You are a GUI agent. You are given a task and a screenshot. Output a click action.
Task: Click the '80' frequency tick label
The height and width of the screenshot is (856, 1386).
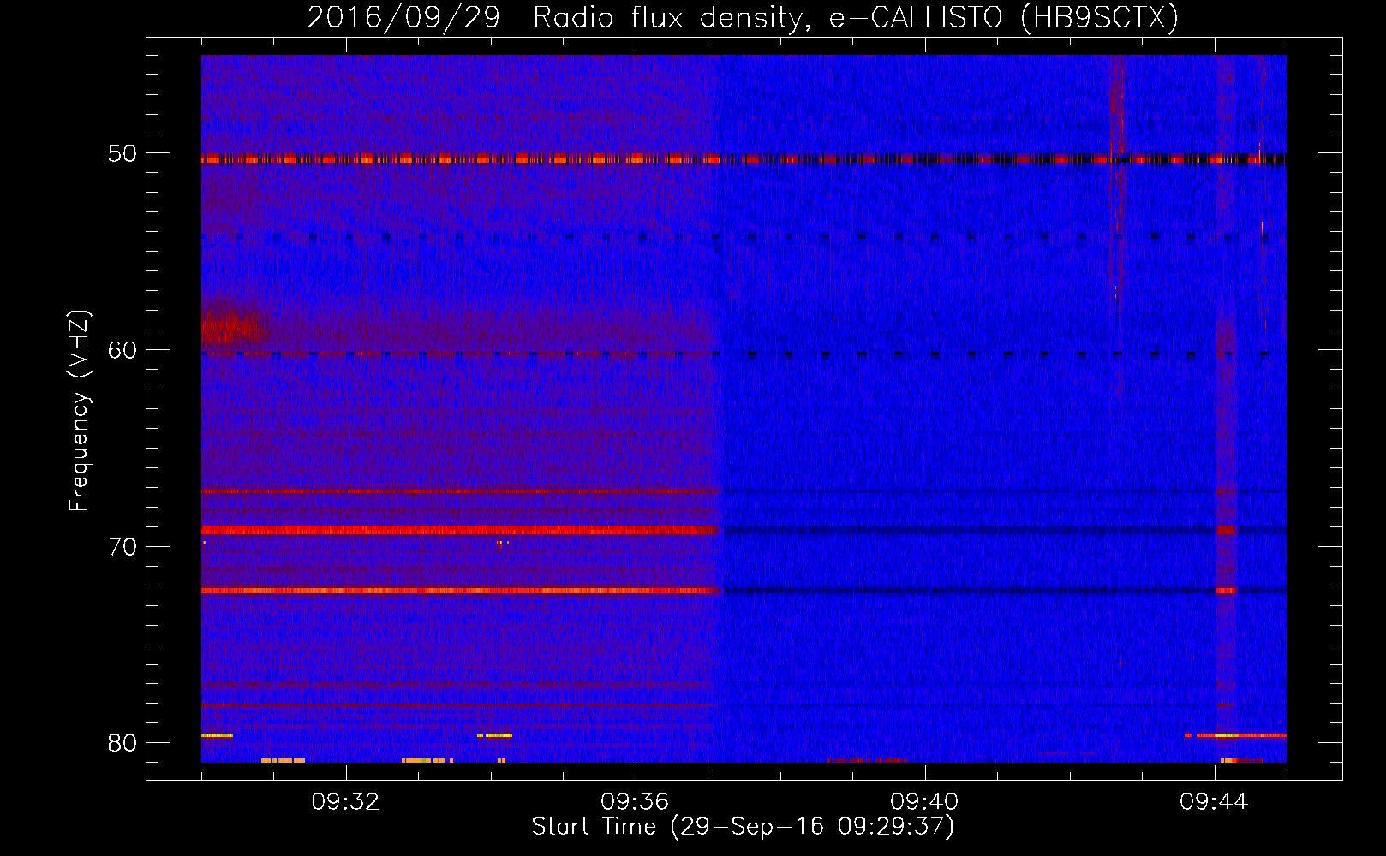122,743
